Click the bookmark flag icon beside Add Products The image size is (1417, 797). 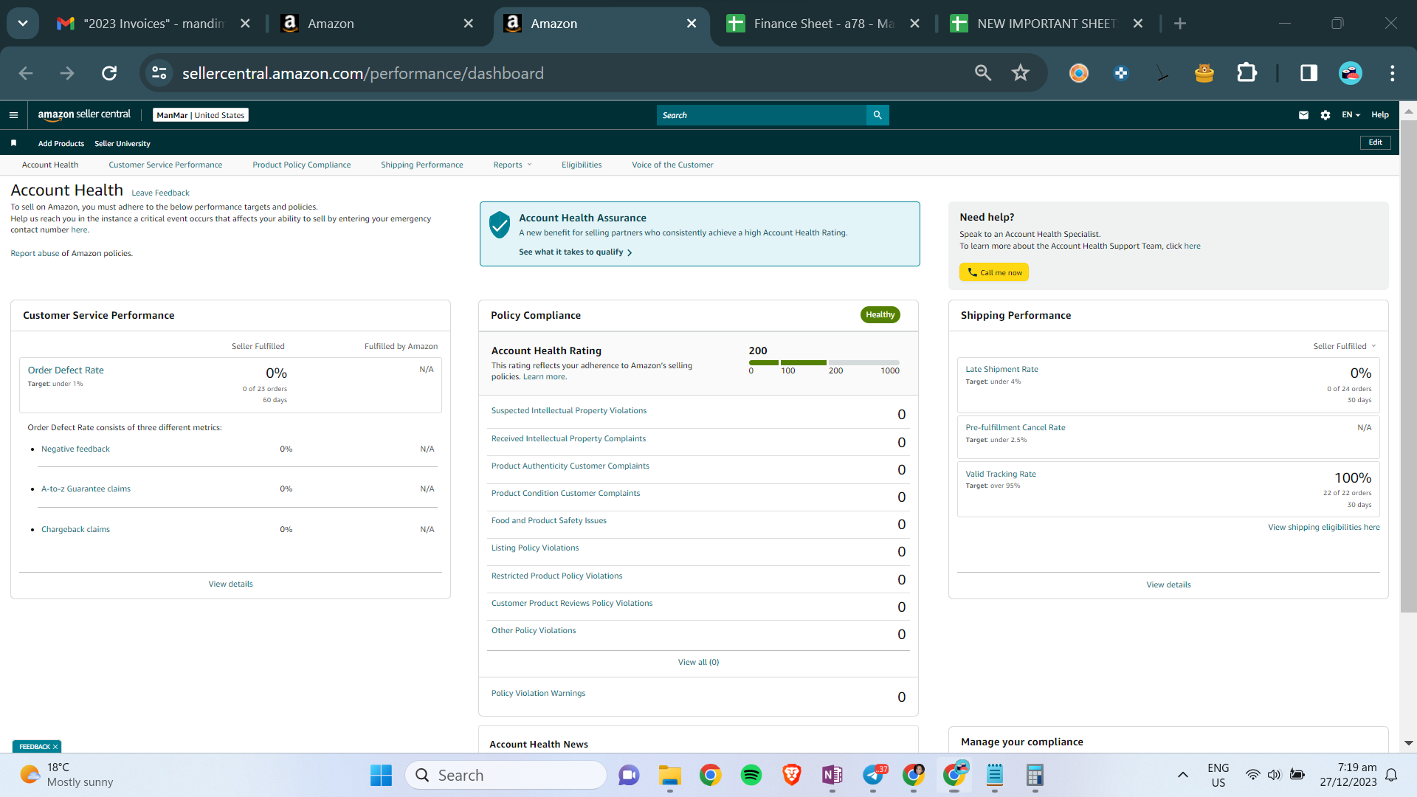tap(13, 143)
